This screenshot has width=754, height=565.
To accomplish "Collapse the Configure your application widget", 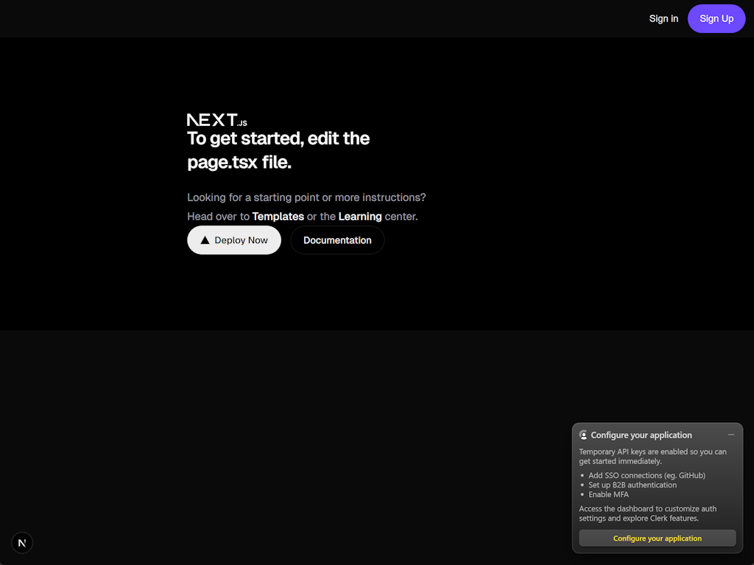I will click(731, 434).
